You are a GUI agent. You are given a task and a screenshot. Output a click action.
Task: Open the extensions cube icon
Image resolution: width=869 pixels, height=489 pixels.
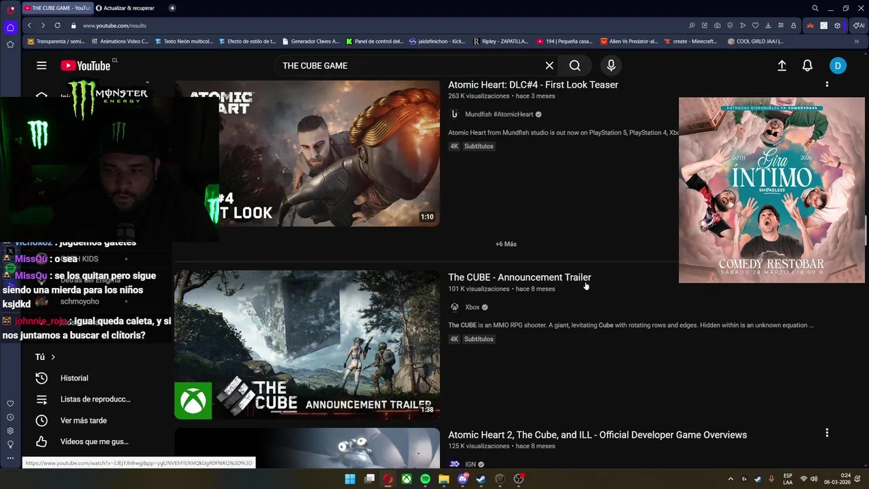837,26
